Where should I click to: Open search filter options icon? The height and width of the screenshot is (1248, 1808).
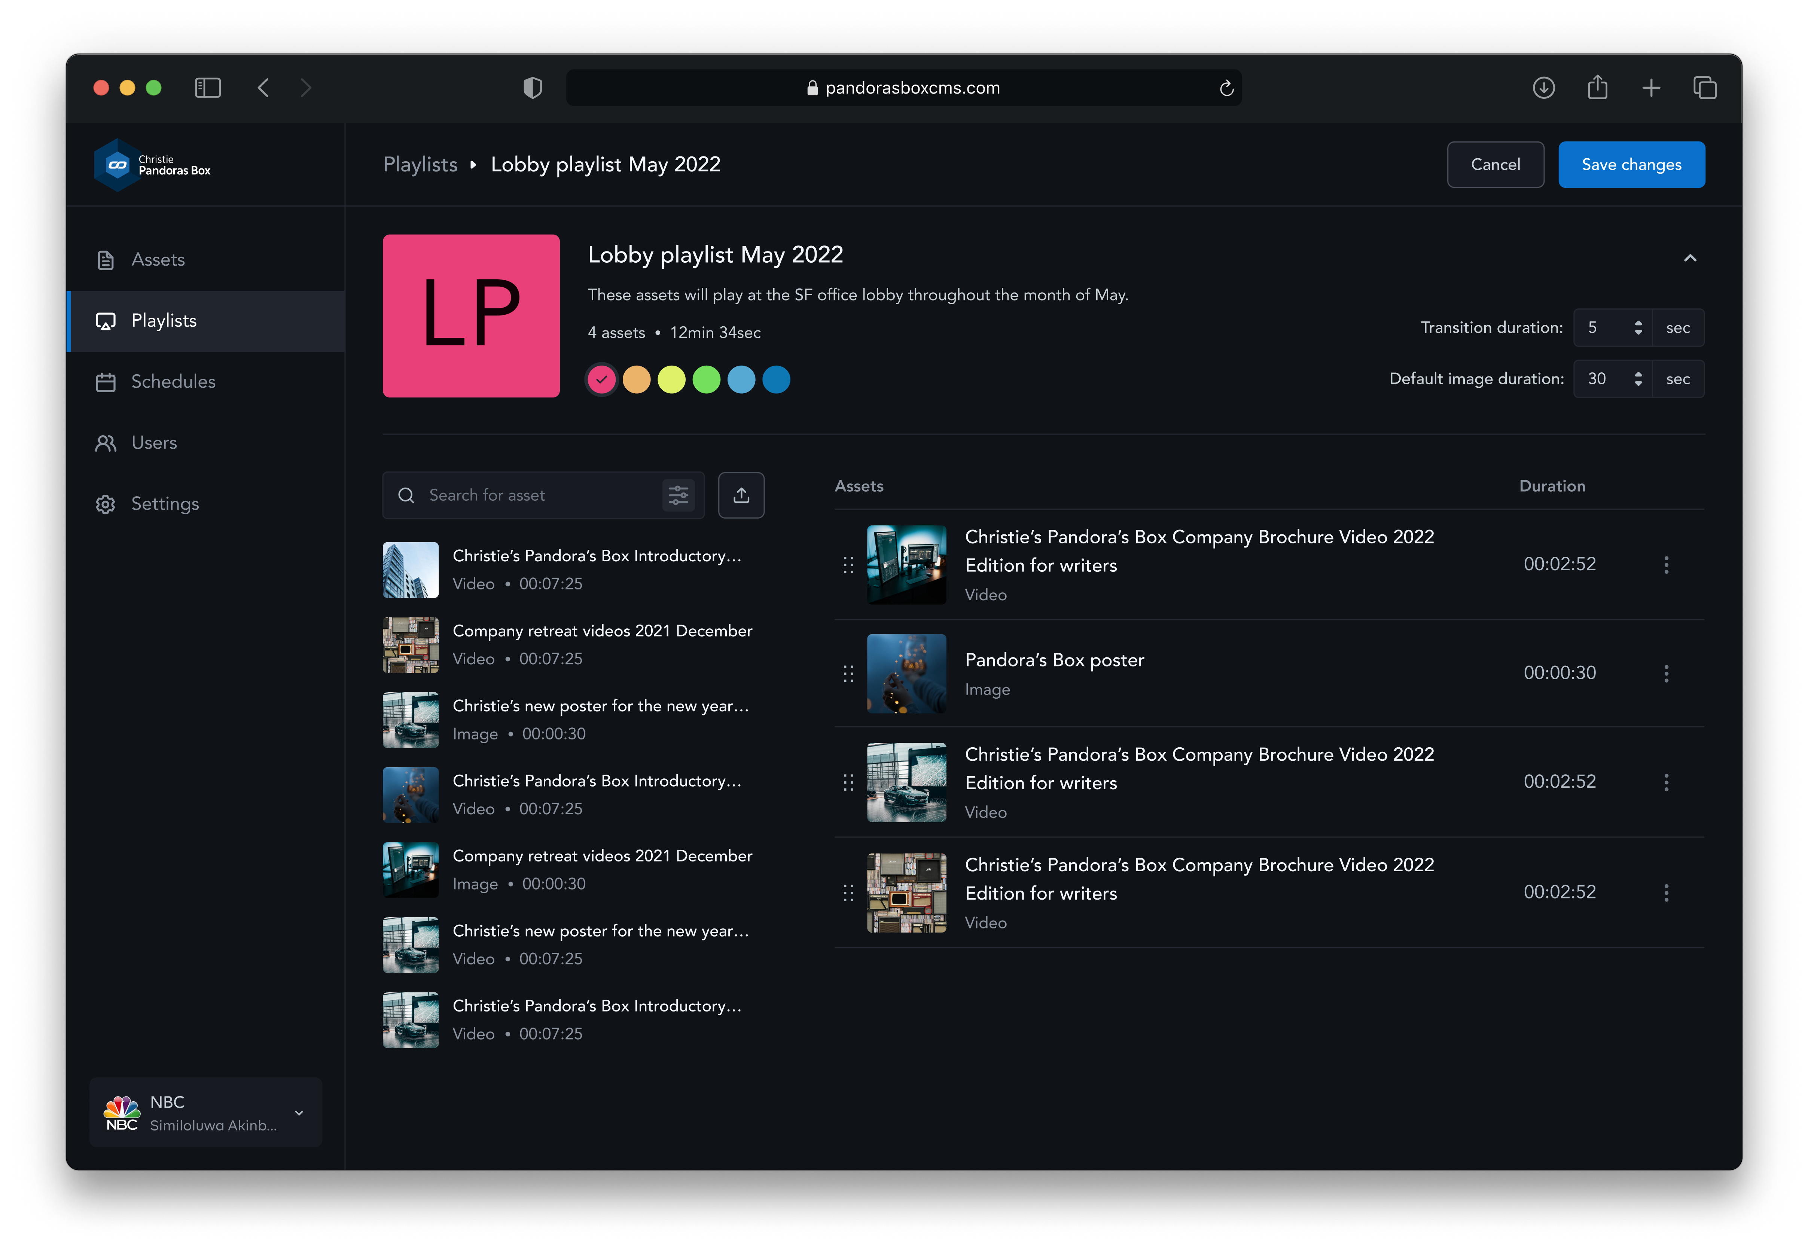pos(678,495)
